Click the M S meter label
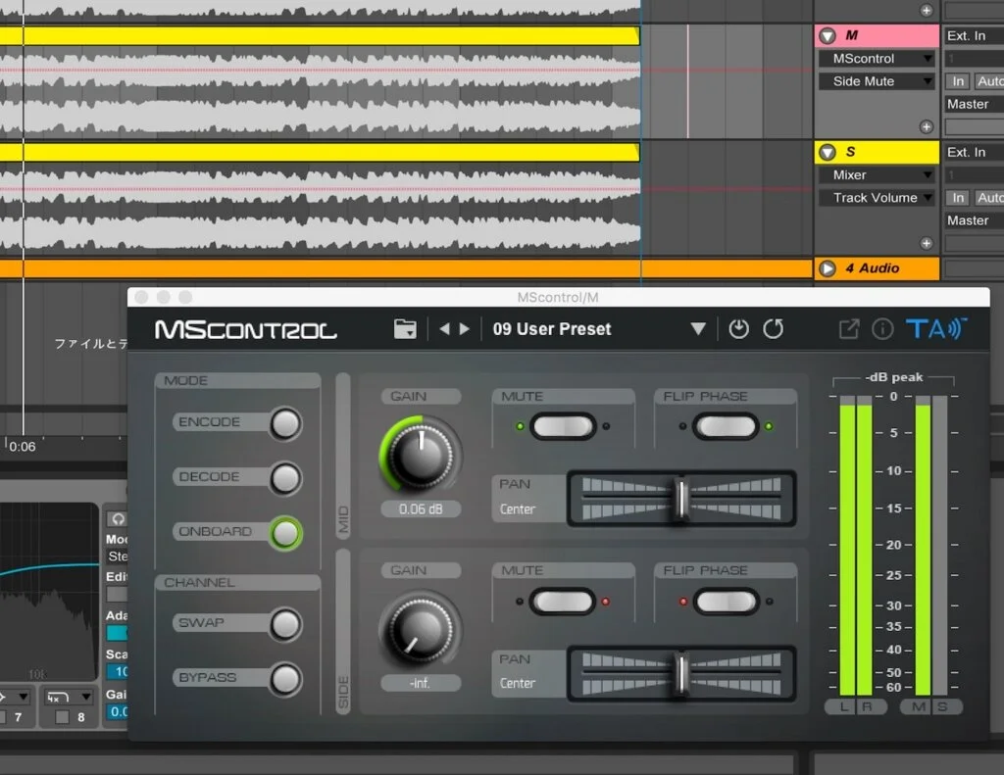1004x775 pixels. (x=931, y=706)
